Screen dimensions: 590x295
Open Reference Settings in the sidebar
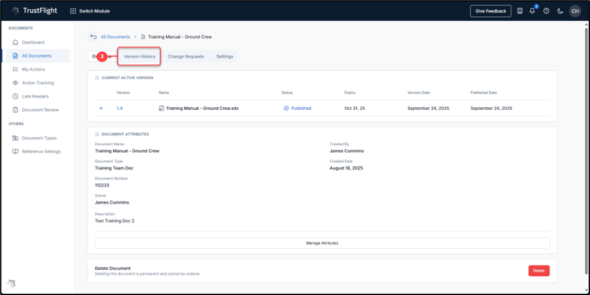pyautogui.click(x=41, y=152)
